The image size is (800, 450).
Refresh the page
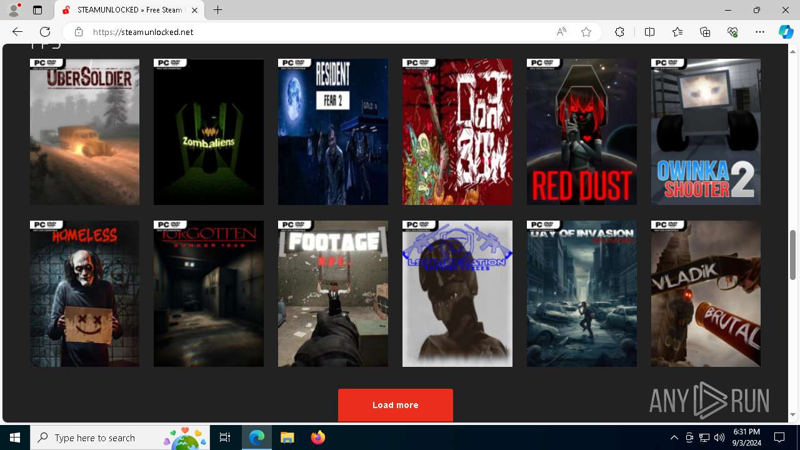[45, 32]
